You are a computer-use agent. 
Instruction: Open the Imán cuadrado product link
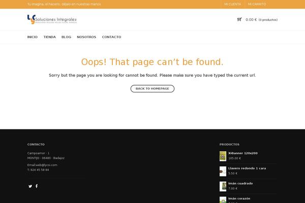tap(240, 183)
